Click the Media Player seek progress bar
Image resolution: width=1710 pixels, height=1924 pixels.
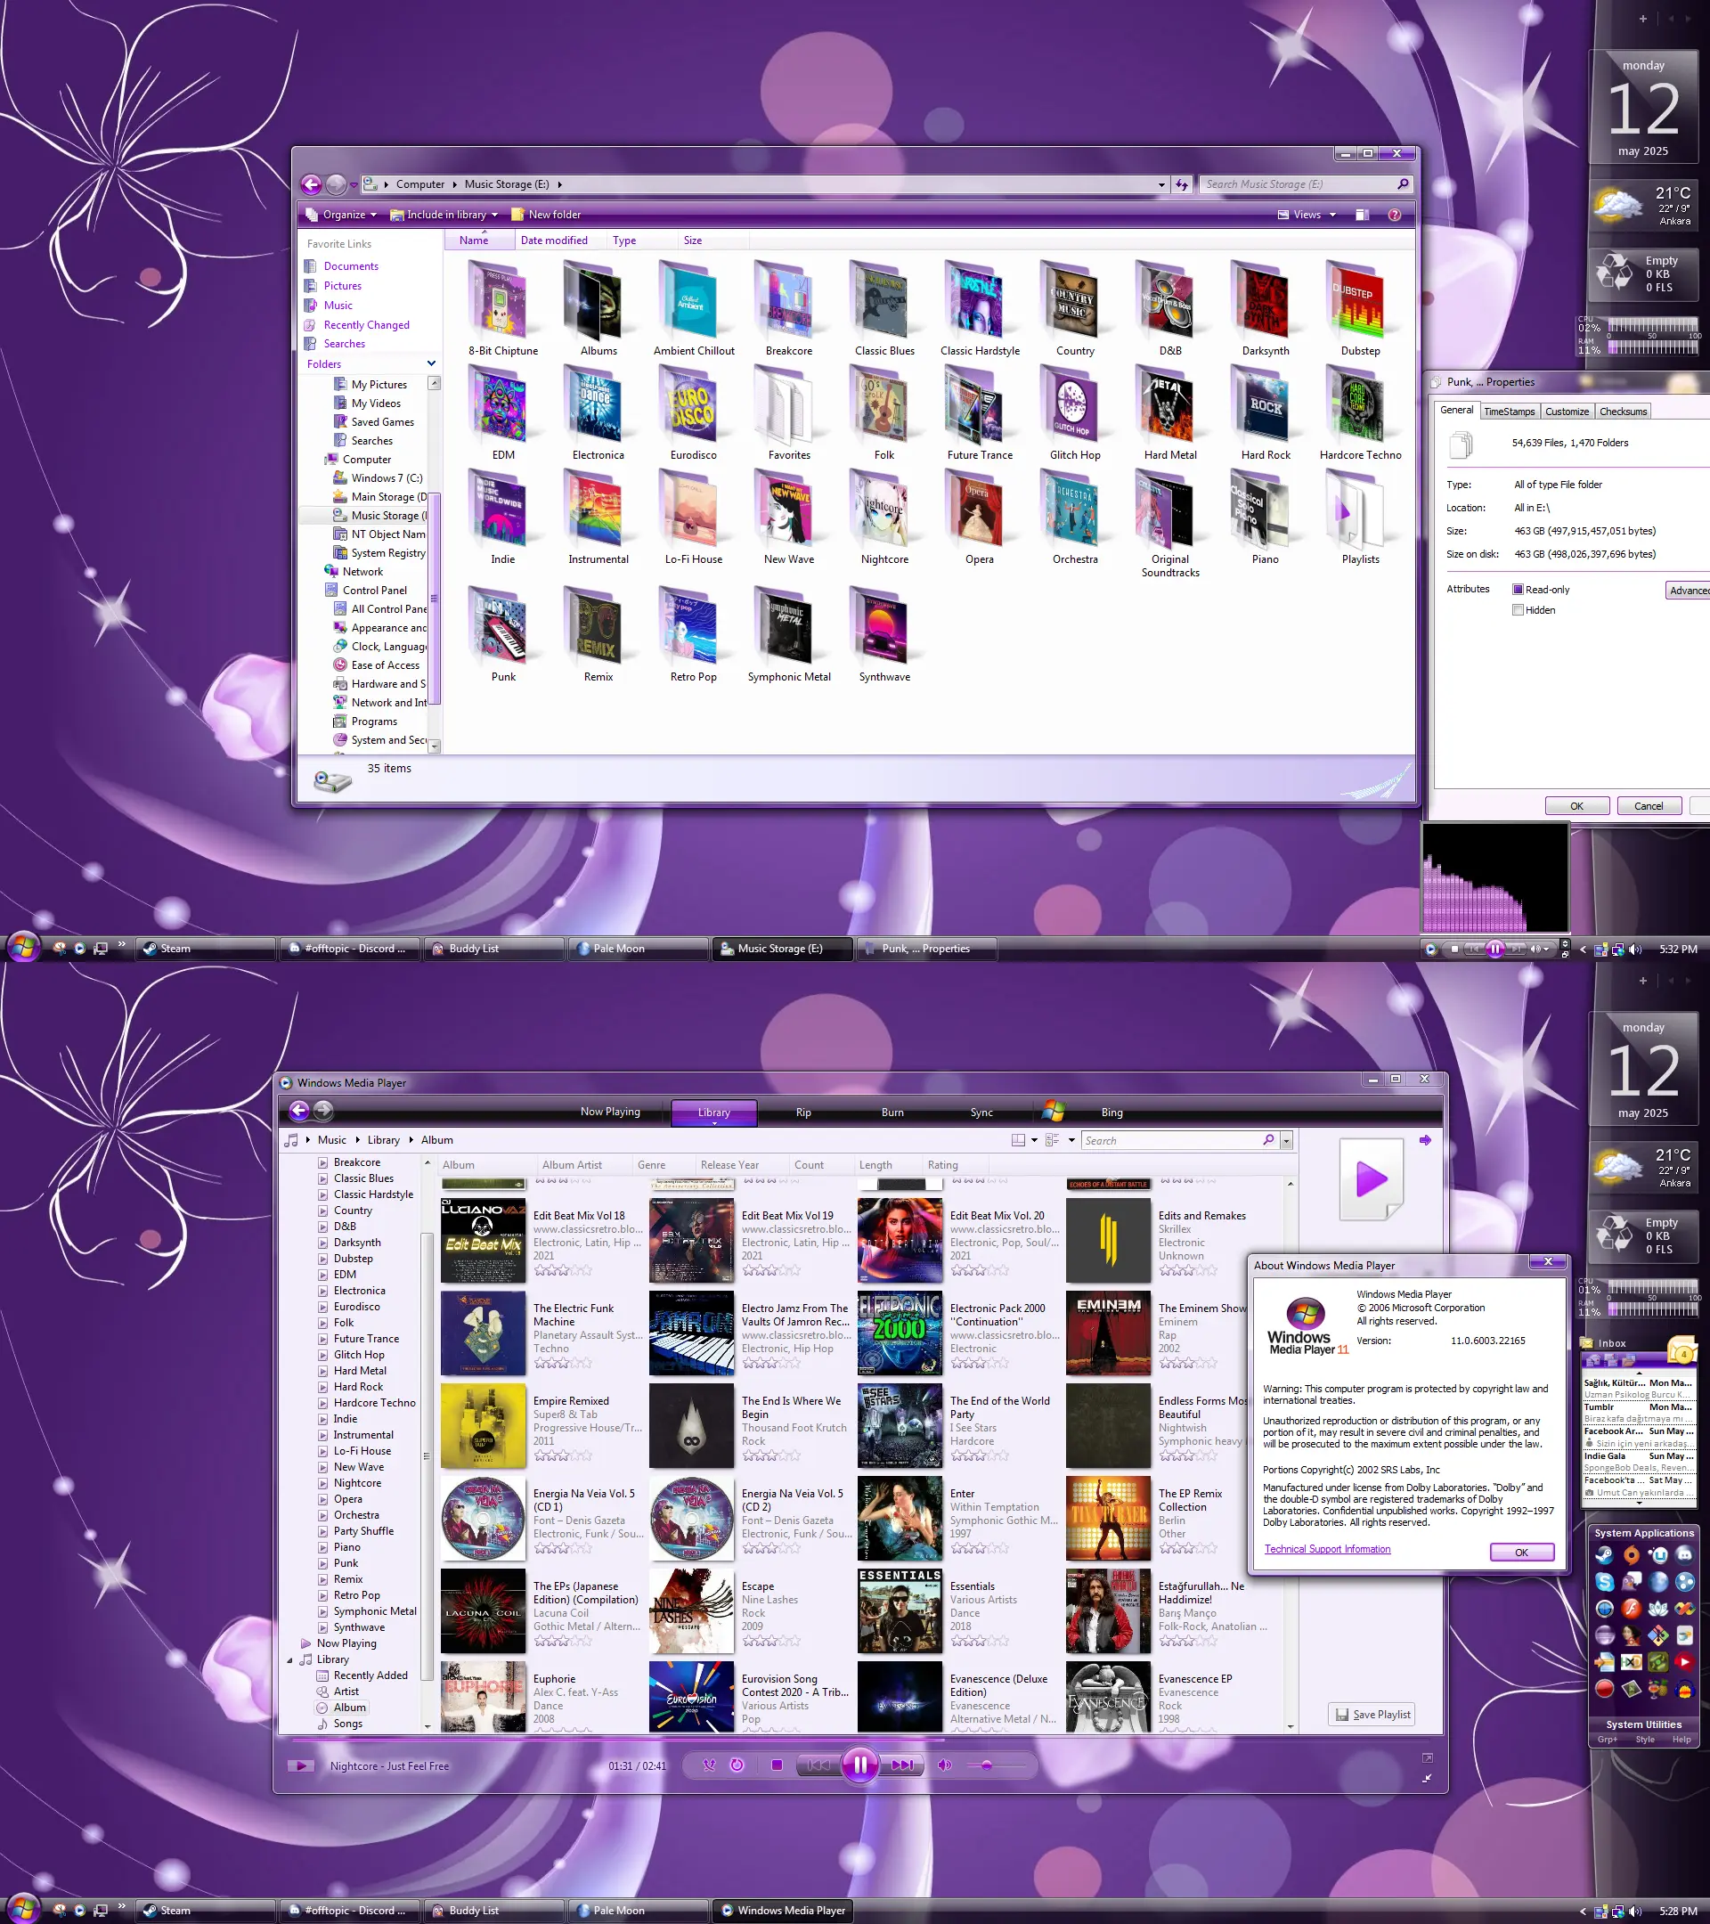[x=860, y=1739]
